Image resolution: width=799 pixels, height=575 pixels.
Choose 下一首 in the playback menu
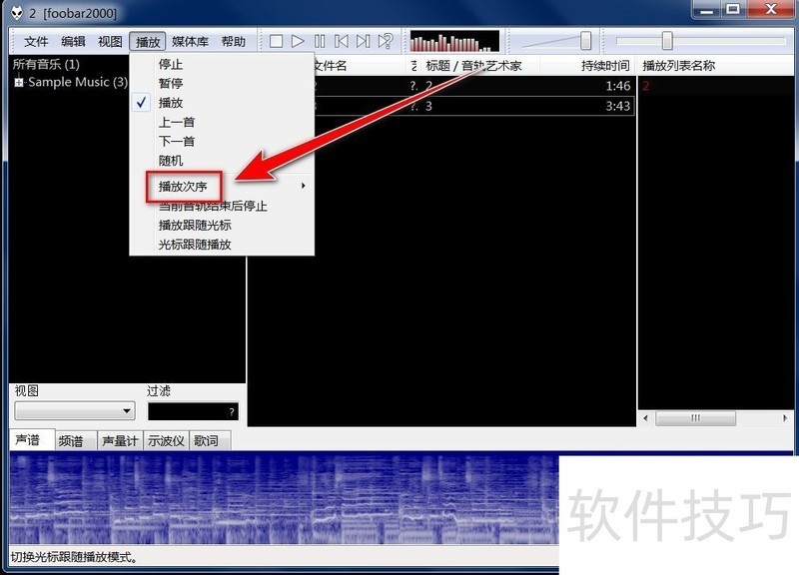222,142
